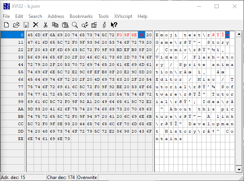Click the Overwrite mode status bar indicator
The image size is (244, 181).
pos(87,177)
